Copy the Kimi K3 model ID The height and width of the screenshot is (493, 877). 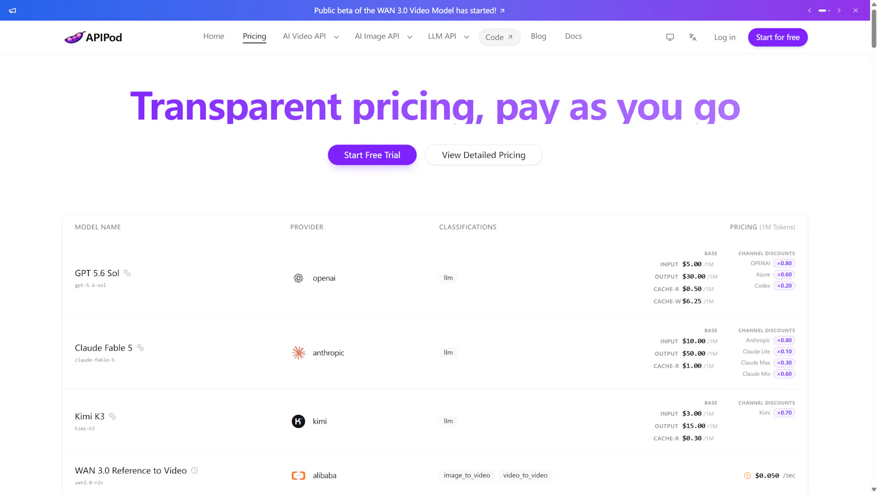(112, 416)
